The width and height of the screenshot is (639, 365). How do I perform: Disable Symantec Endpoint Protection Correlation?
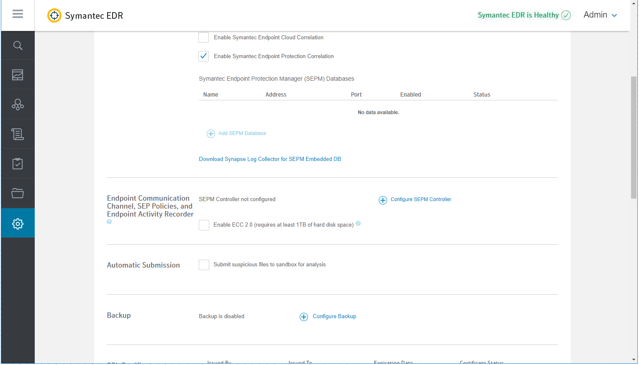click(203, 56)
